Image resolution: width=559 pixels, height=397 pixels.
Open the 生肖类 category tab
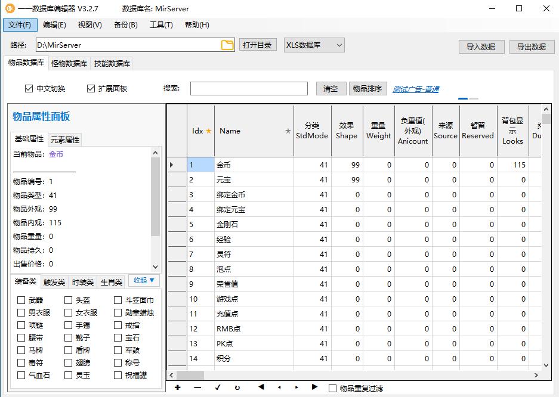(111, 283)
